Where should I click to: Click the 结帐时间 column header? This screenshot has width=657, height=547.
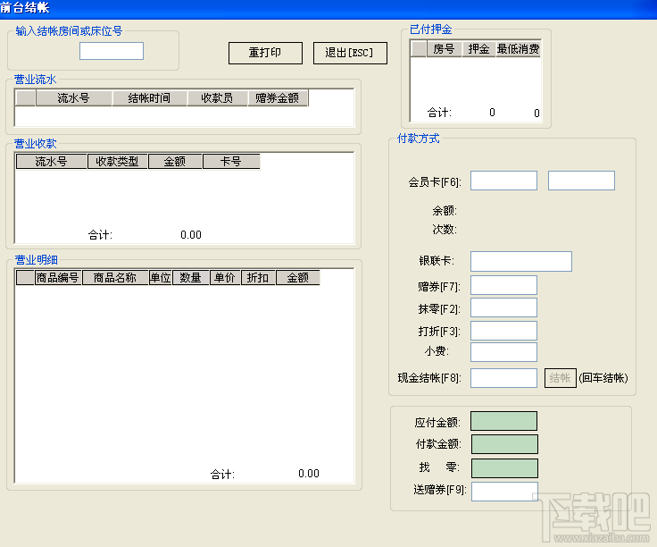tap(149, 98)
